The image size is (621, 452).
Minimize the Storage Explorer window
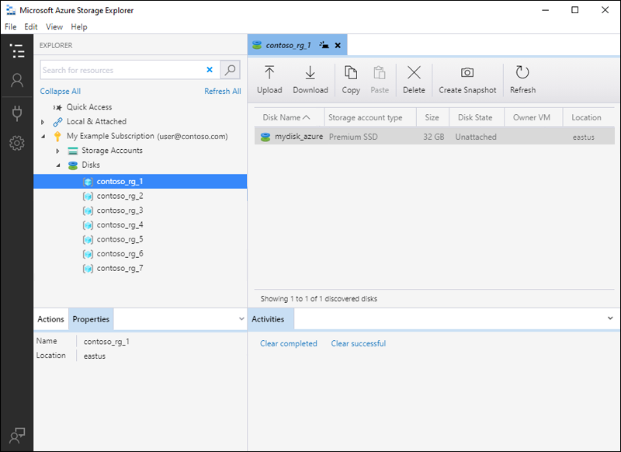pos(546,10)
